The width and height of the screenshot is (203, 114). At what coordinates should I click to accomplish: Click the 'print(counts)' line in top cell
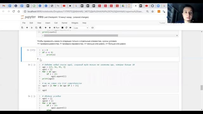49,32
